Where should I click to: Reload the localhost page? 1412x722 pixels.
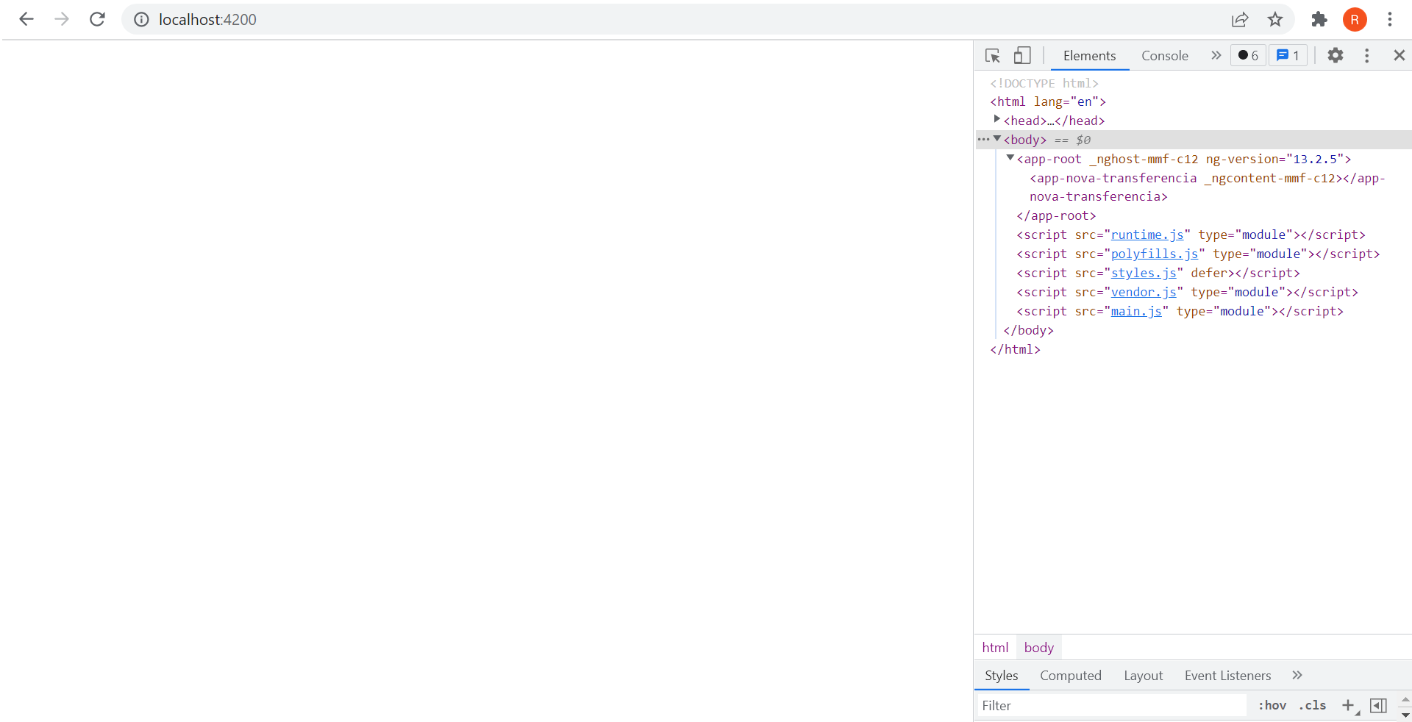click(97, 19)
